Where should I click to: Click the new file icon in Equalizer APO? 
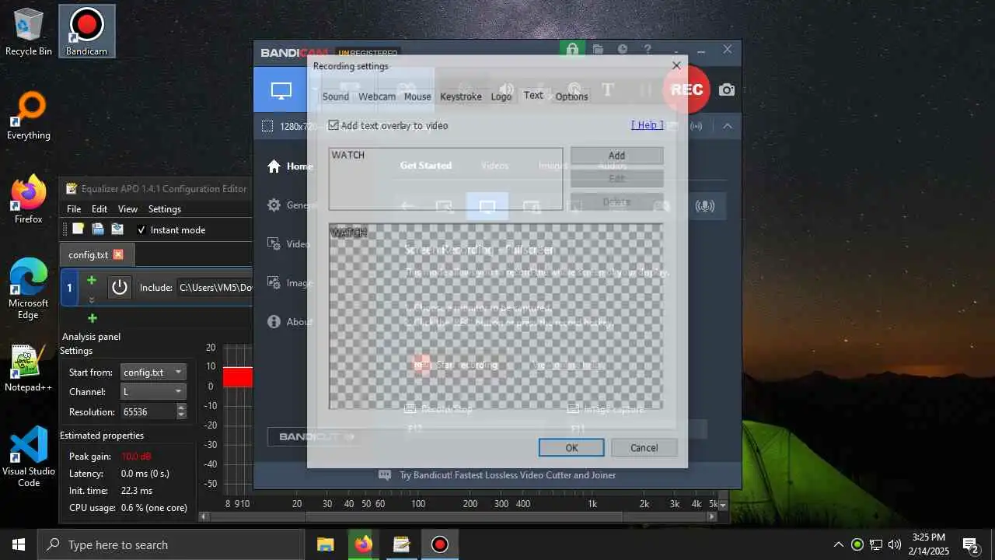click(x=78, y=229)
